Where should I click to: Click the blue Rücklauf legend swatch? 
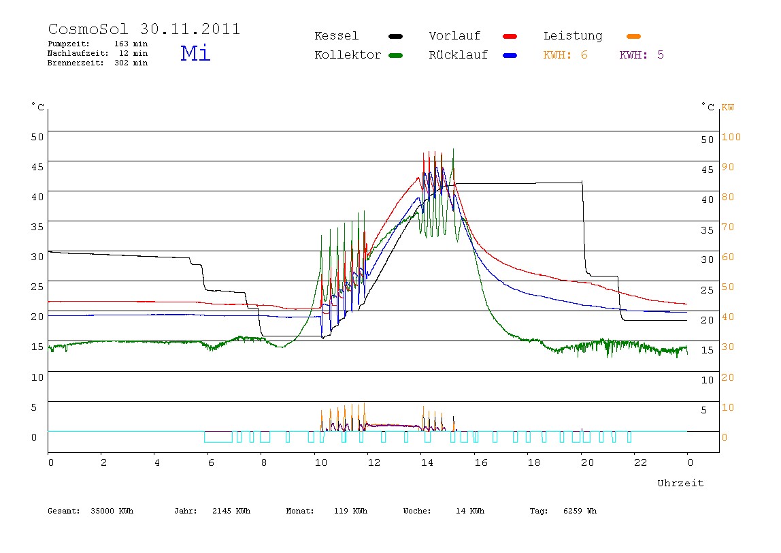pos(510,55)
